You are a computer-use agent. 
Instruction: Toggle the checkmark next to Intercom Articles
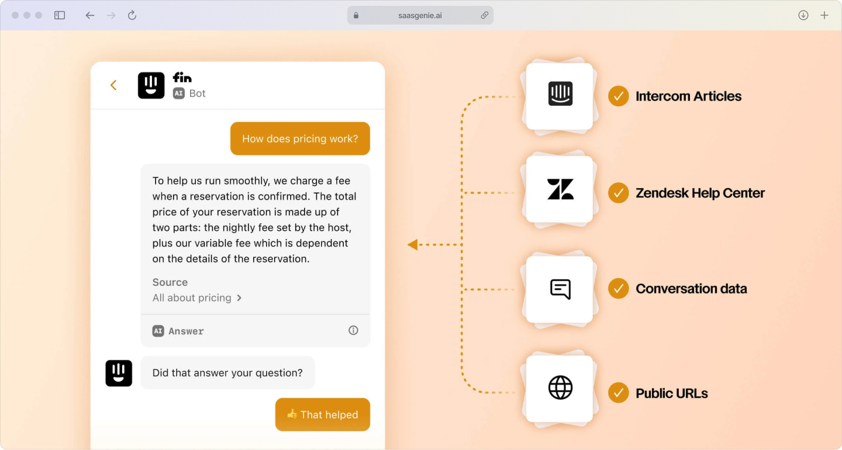(x=618, y=96)
